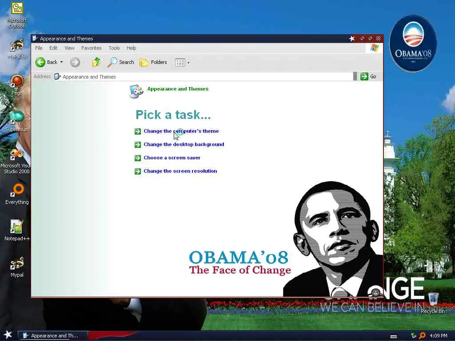Click the Safely Remove Hardware tray icon
Viewport: 455px width, 341px height.
(414, 336)
